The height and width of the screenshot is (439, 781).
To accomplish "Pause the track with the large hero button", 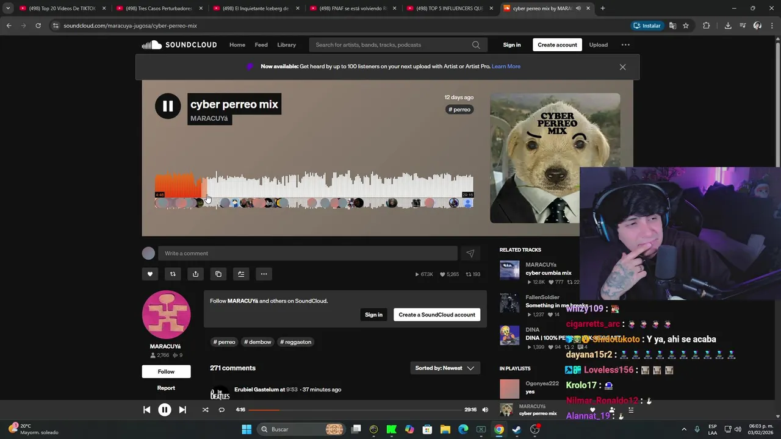I will tap(168, 106).
